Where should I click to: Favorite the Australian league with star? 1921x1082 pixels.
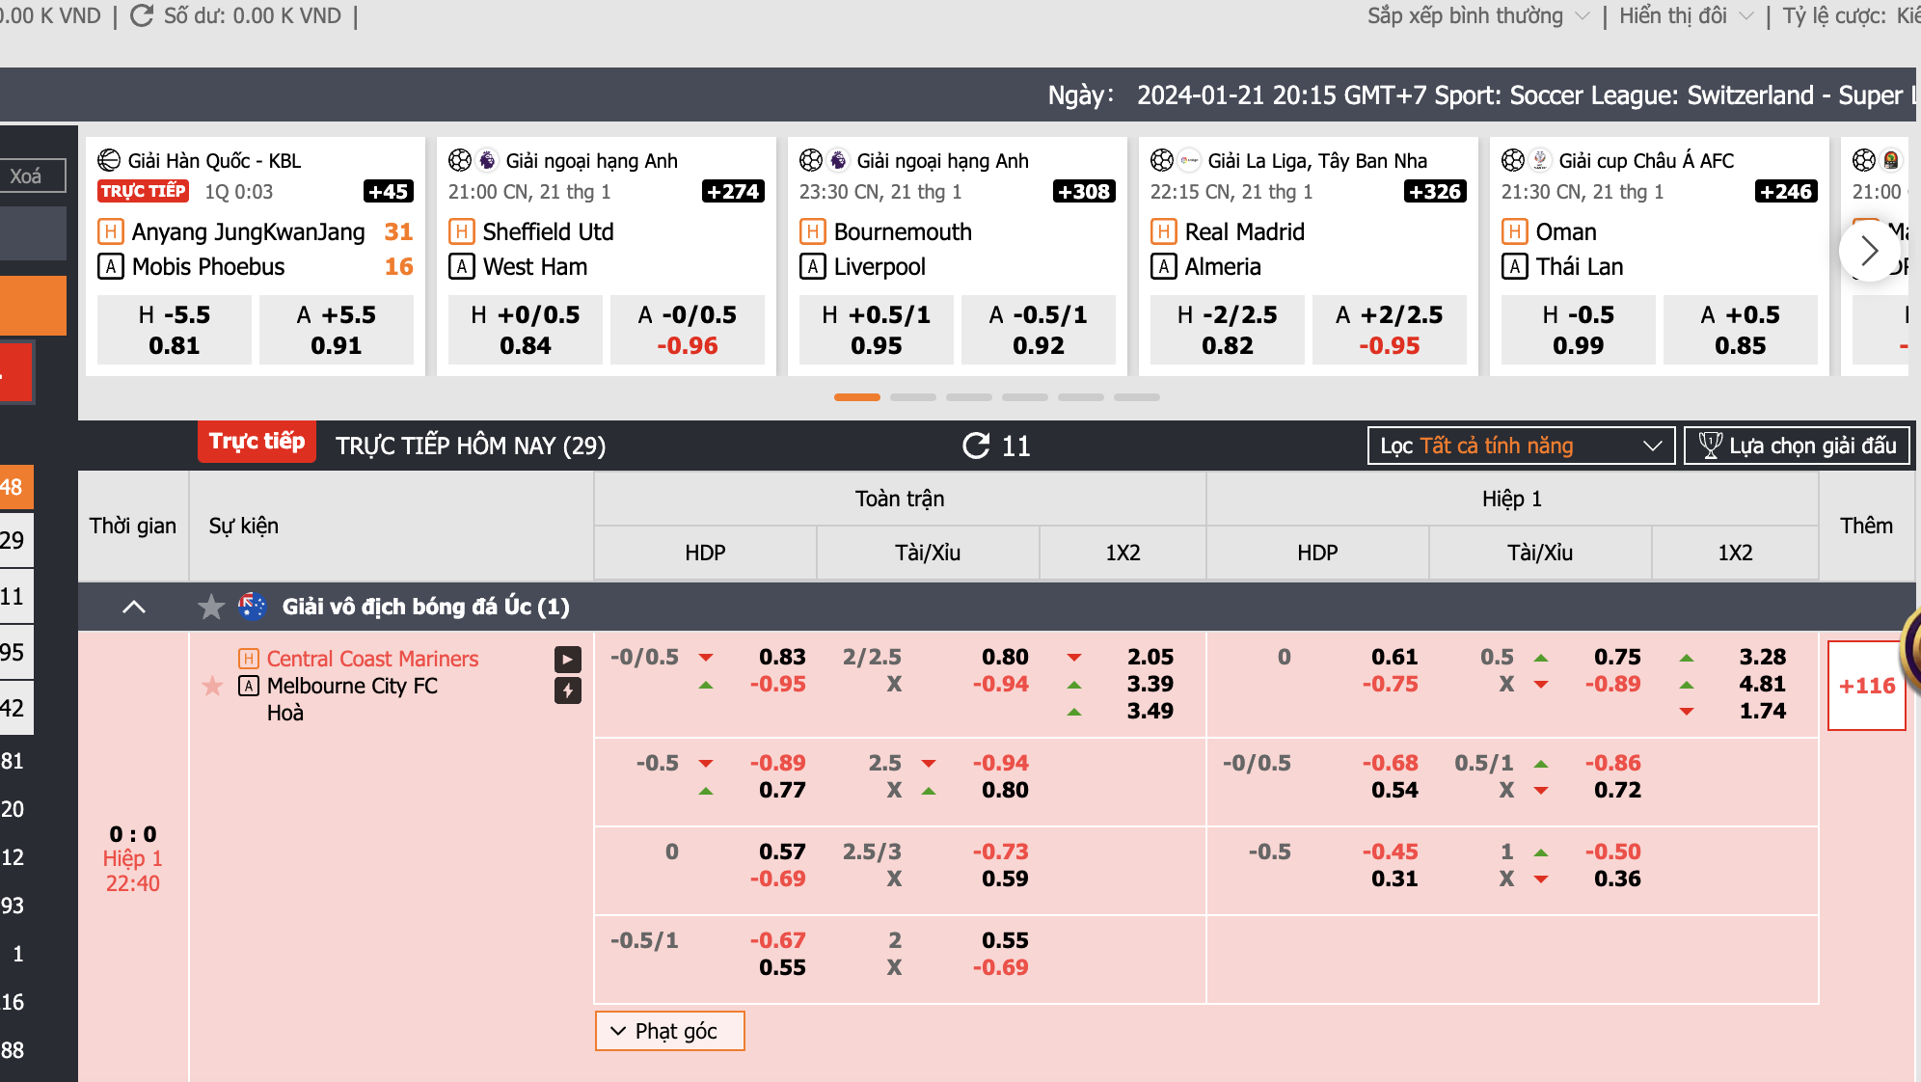pos(211,607)
